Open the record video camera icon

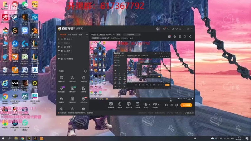166,105
